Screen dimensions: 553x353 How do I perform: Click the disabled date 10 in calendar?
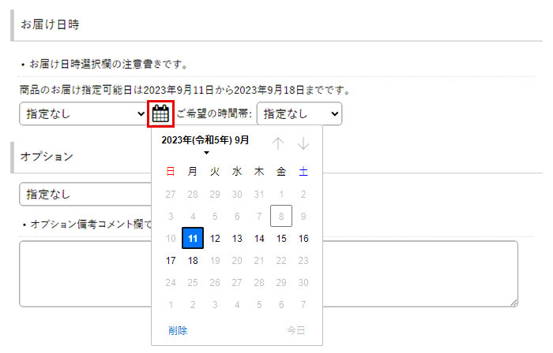(x=171, y=239)
